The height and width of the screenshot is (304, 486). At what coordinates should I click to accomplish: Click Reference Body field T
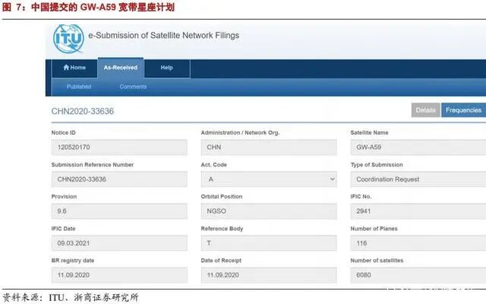(269, 243)
